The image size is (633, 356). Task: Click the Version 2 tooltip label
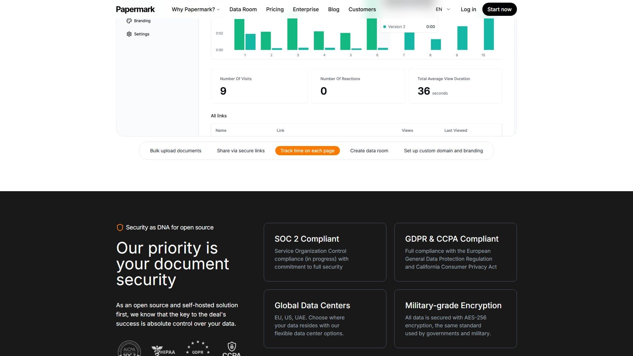pyautogui.click(x=397, y=27)
